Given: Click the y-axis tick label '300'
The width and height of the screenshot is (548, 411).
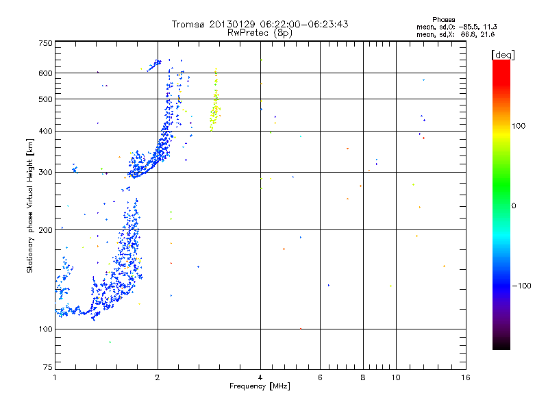Looking at the screenshot, I should point(45,173).
